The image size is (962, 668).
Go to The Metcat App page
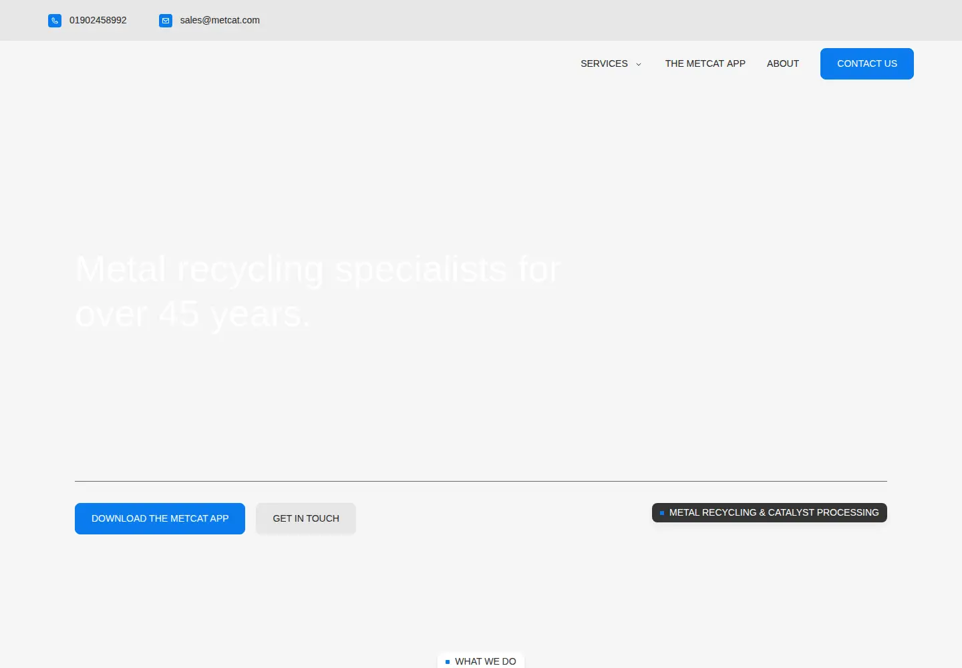[705, 63]
